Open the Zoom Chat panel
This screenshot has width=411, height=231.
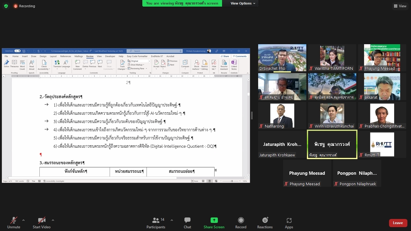(187, 223)
